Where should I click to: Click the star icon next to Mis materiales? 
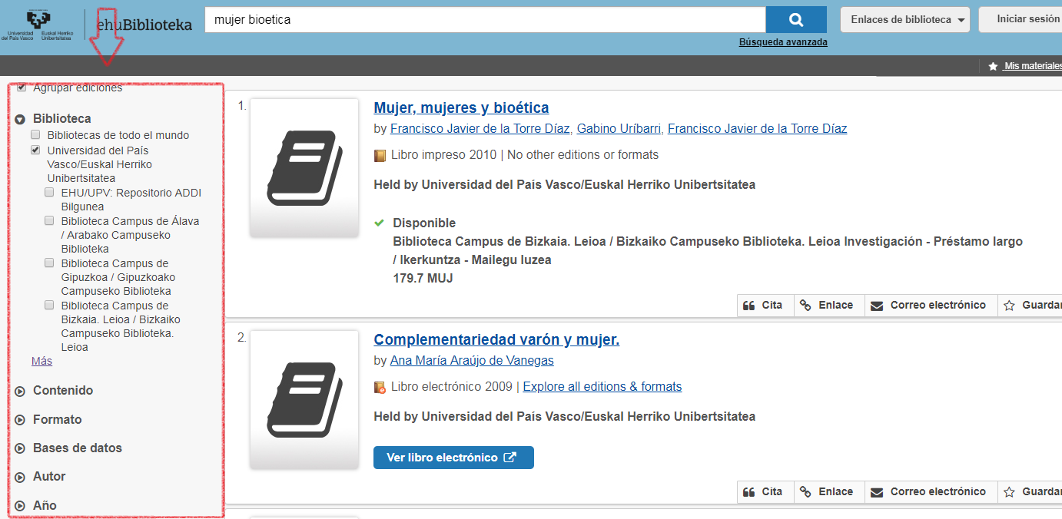(993, 66)
